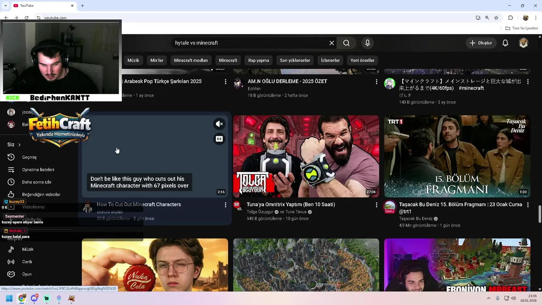Click the Oynatma listeleri playlist icon
The image size is (542, 305).
tap(11, 169)
